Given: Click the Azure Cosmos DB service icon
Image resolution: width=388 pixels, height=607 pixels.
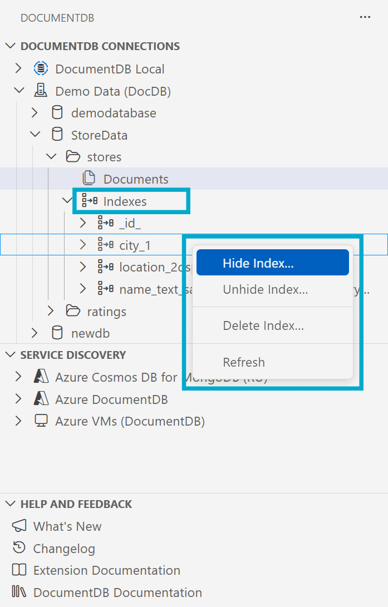Looking at the screenshot, I should pos(41,377).
